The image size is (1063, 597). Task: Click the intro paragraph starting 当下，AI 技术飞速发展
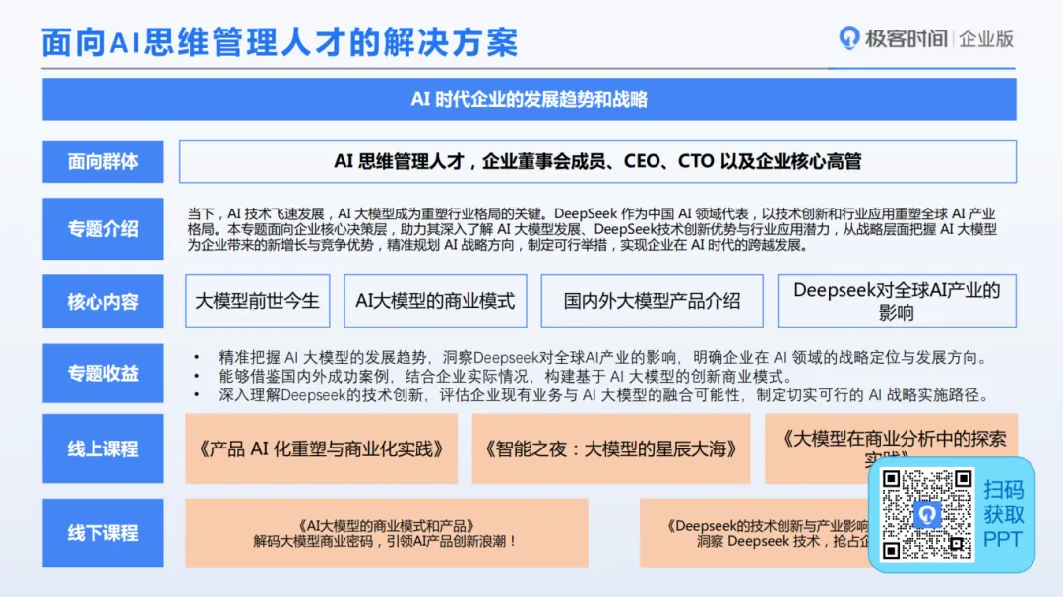click(592, 230)
